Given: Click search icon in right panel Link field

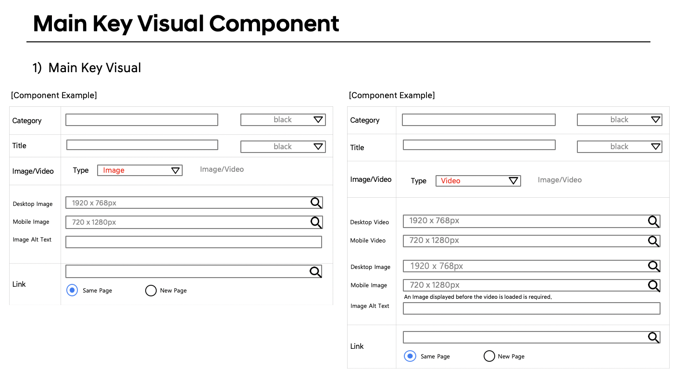Looking at the screenshot, I should tap(654, 337).
